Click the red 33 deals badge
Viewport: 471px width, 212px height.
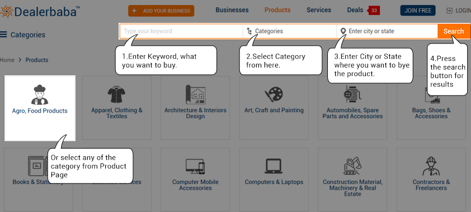pyautogui.click(x=373, y=11)
